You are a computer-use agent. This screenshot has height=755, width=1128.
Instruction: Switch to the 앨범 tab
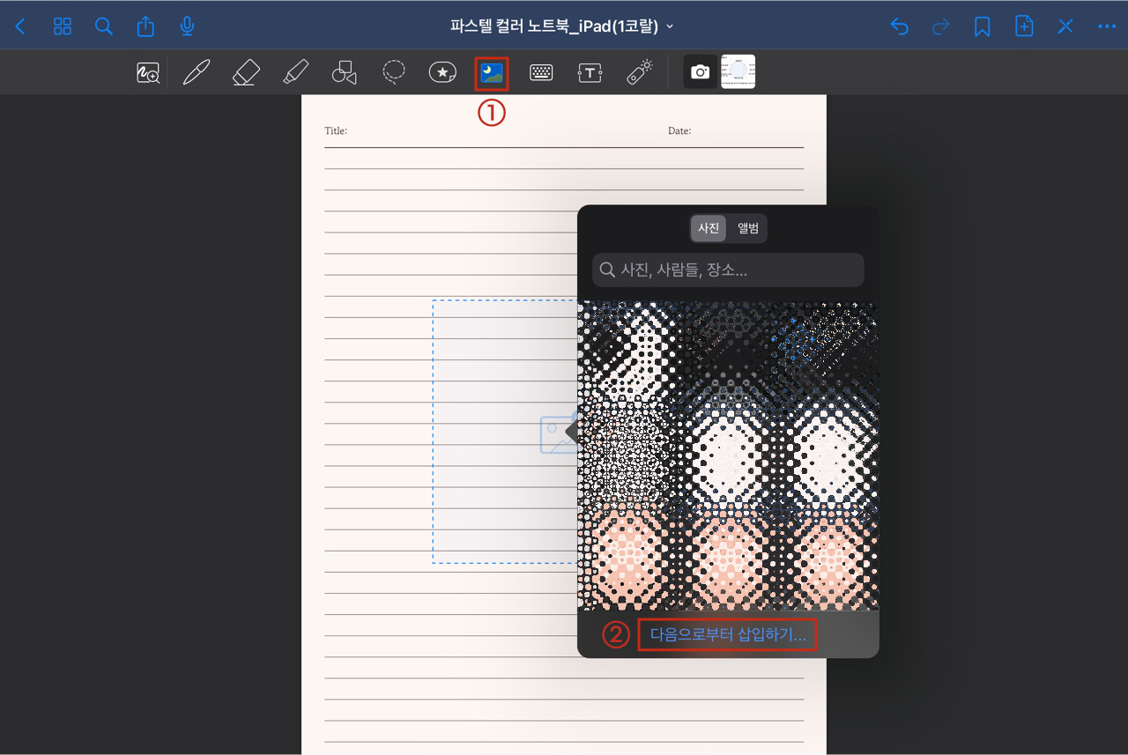[748, 228]
